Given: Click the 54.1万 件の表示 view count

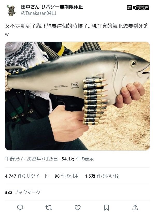Looking at the screenshot, I should 78,159.
